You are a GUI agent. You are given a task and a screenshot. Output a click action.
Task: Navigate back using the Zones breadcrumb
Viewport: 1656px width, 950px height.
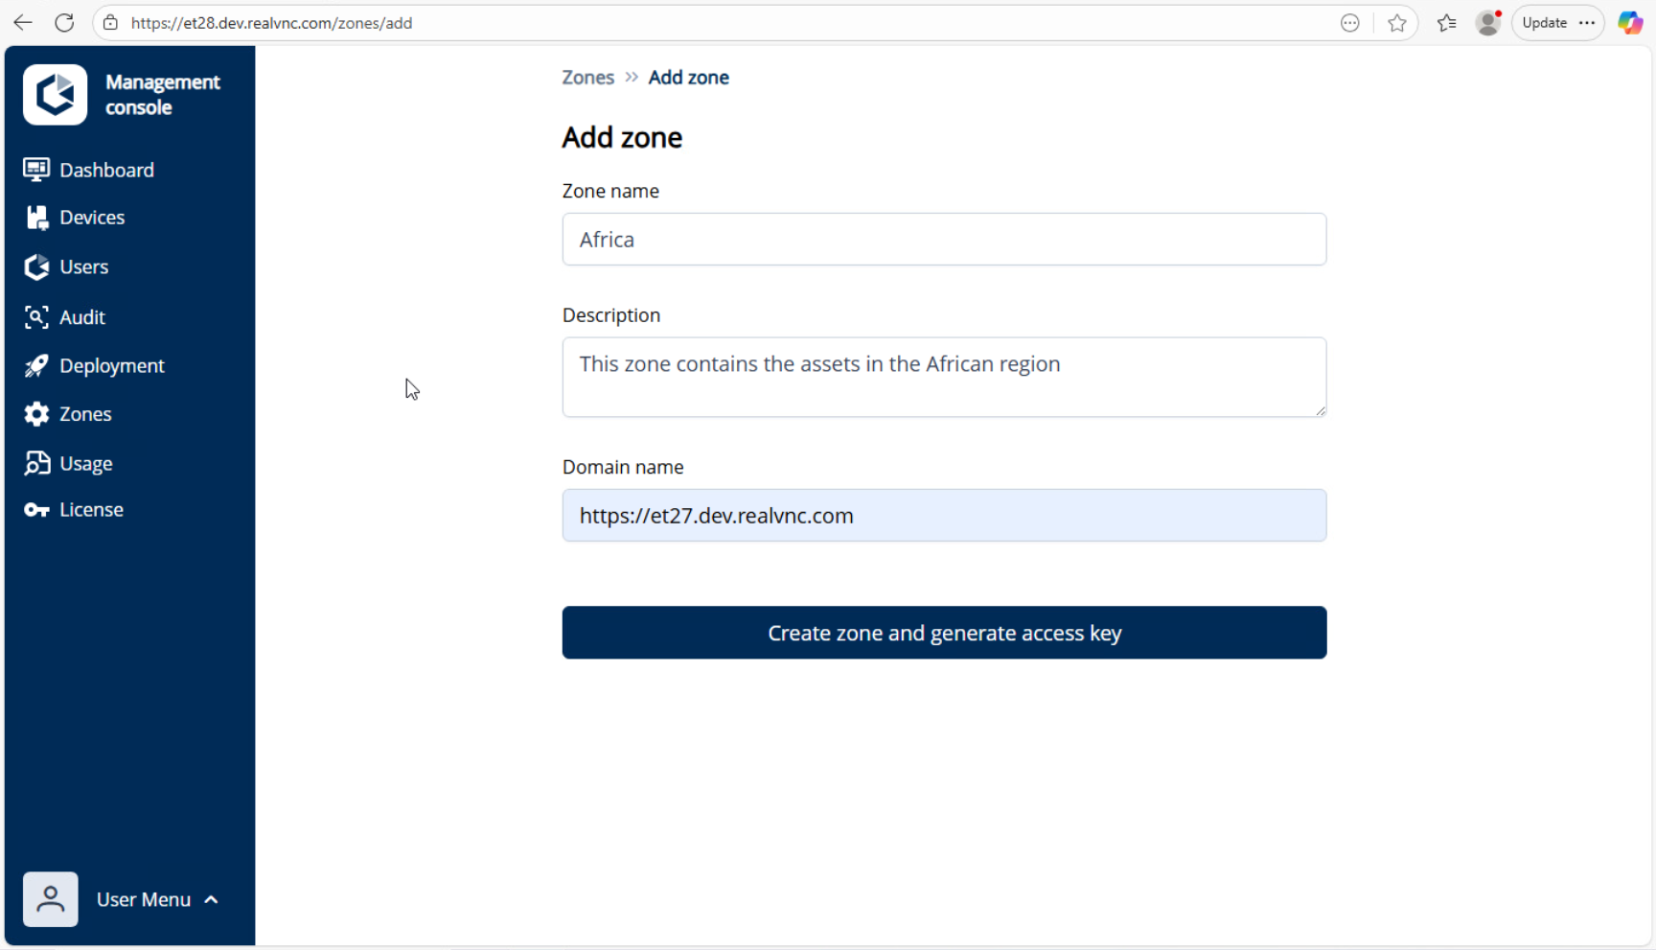(x=587, y=77)
